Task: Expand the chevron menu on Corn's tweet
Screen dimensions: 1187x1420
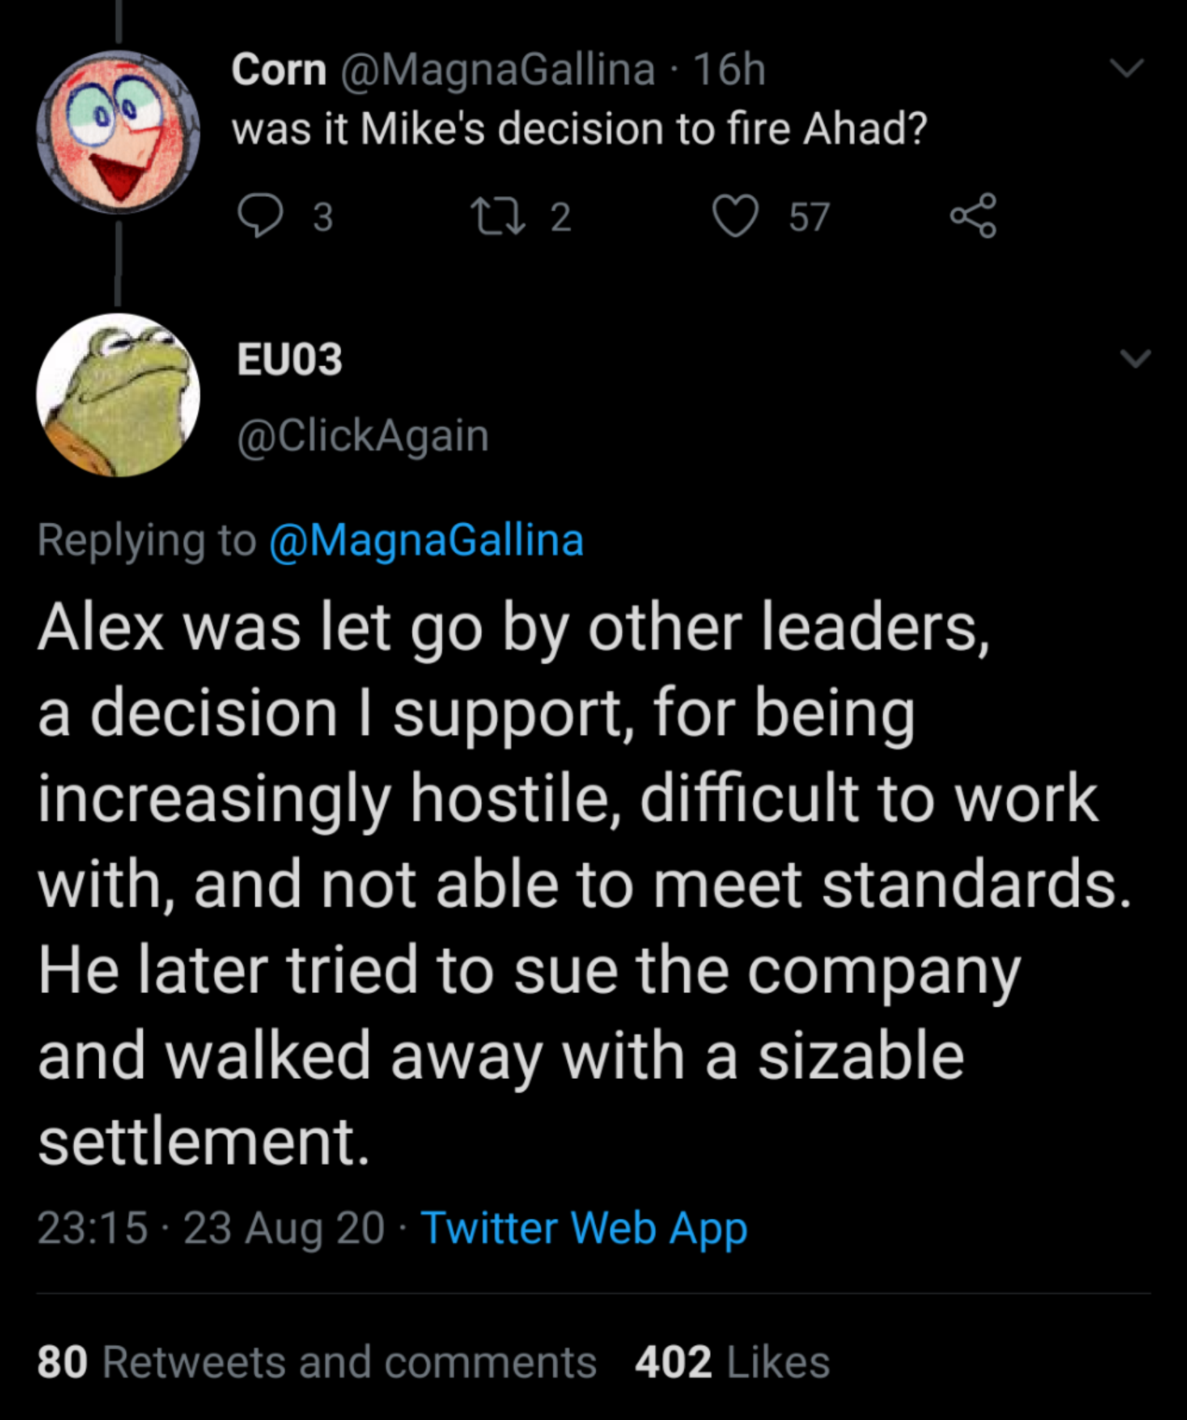Action: click(1126, 68)
